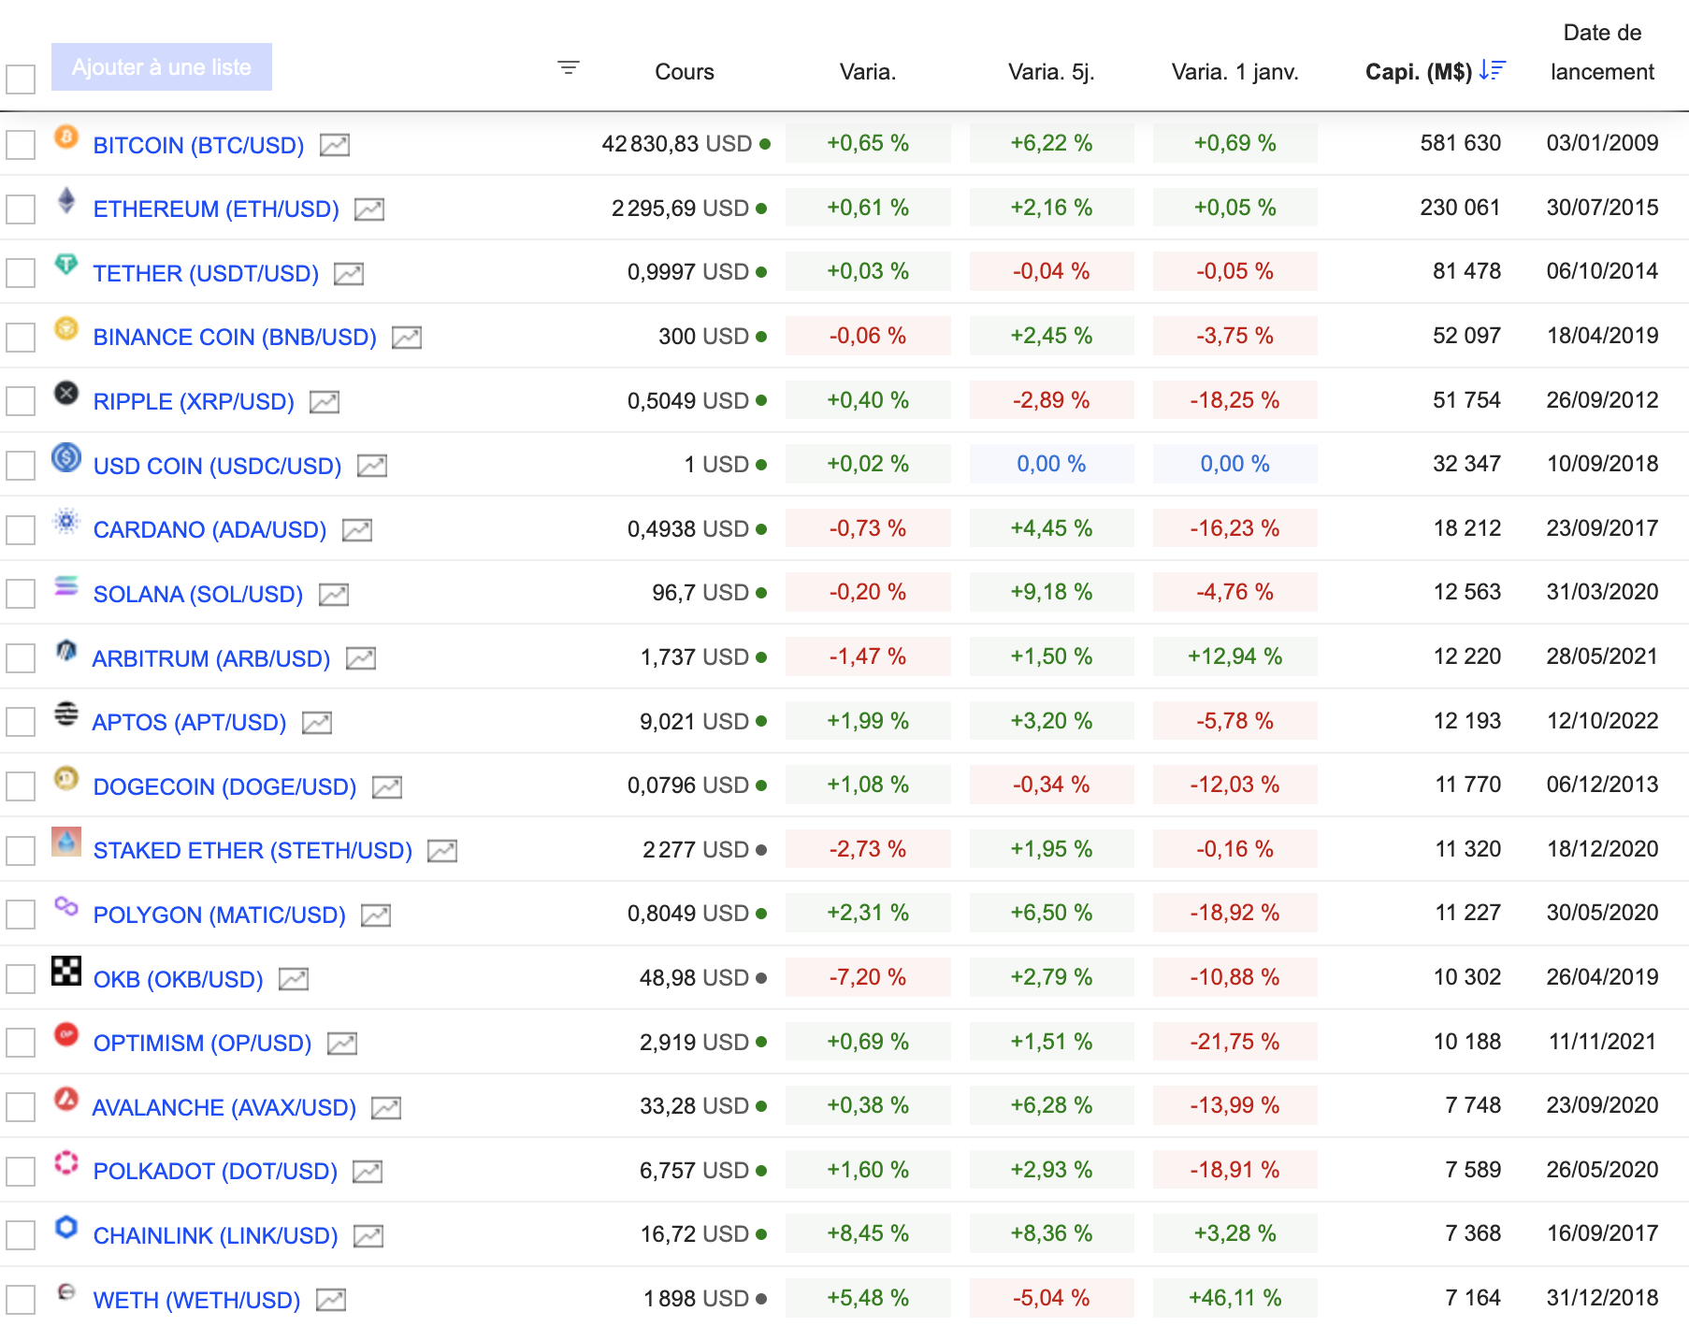Open chart icon next to Cardano (ADA/USD)

[357, 530]
